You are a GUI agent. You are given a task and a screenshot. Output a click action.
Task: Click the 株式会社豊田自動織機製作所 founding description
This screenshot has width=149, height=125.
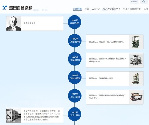(42, 115)
